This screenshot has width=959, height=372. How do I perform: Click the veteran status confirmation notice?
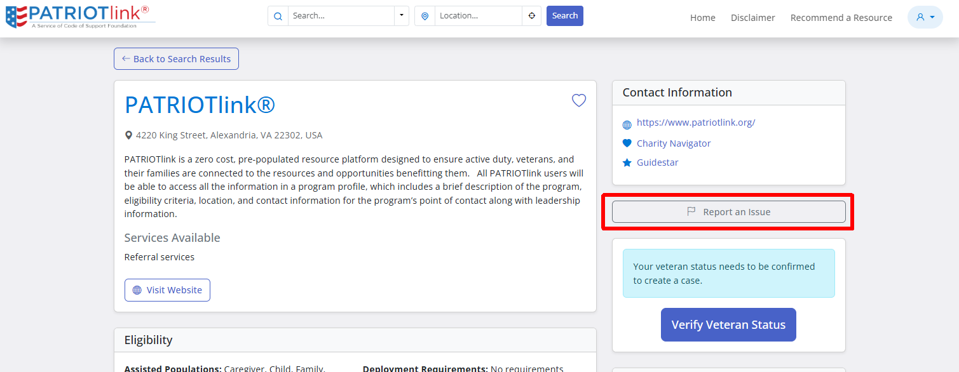pyautogui.click(x=729, y=273)
